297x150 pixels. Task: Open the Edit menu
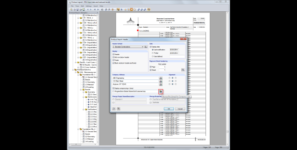[82, 6]
